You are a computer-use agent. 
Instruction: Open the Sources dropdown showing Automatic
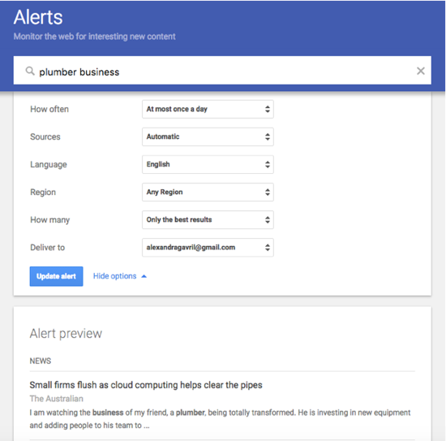pos(208,136)
